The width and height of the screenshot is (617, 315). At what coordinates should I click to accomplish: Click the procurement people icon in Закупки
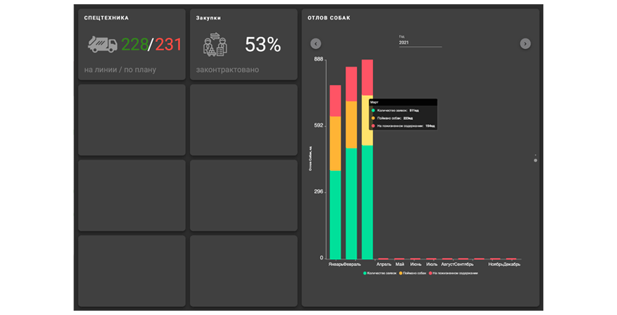click(215, 45)
